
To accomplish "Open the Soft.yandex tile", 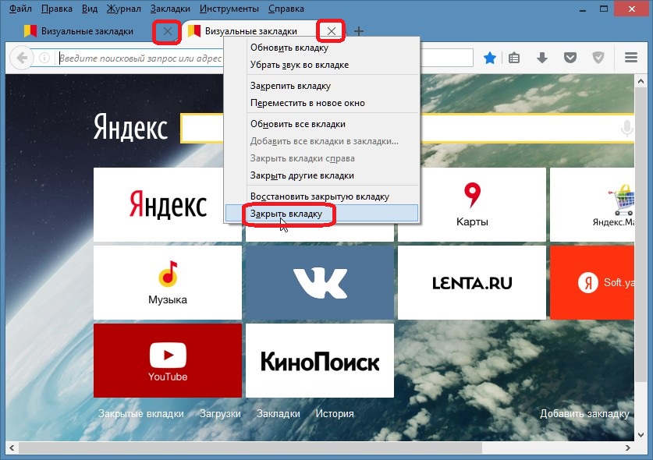I will tap(592, 282).
